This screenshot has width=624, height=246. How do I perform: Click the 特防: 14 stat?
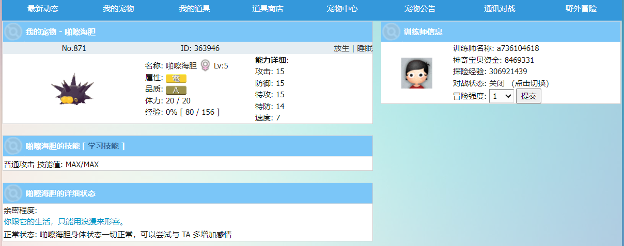(270, 107)
